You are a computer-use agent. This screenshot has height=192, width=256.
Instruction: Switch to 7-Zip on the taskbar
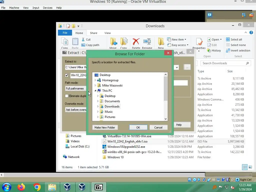99,187
